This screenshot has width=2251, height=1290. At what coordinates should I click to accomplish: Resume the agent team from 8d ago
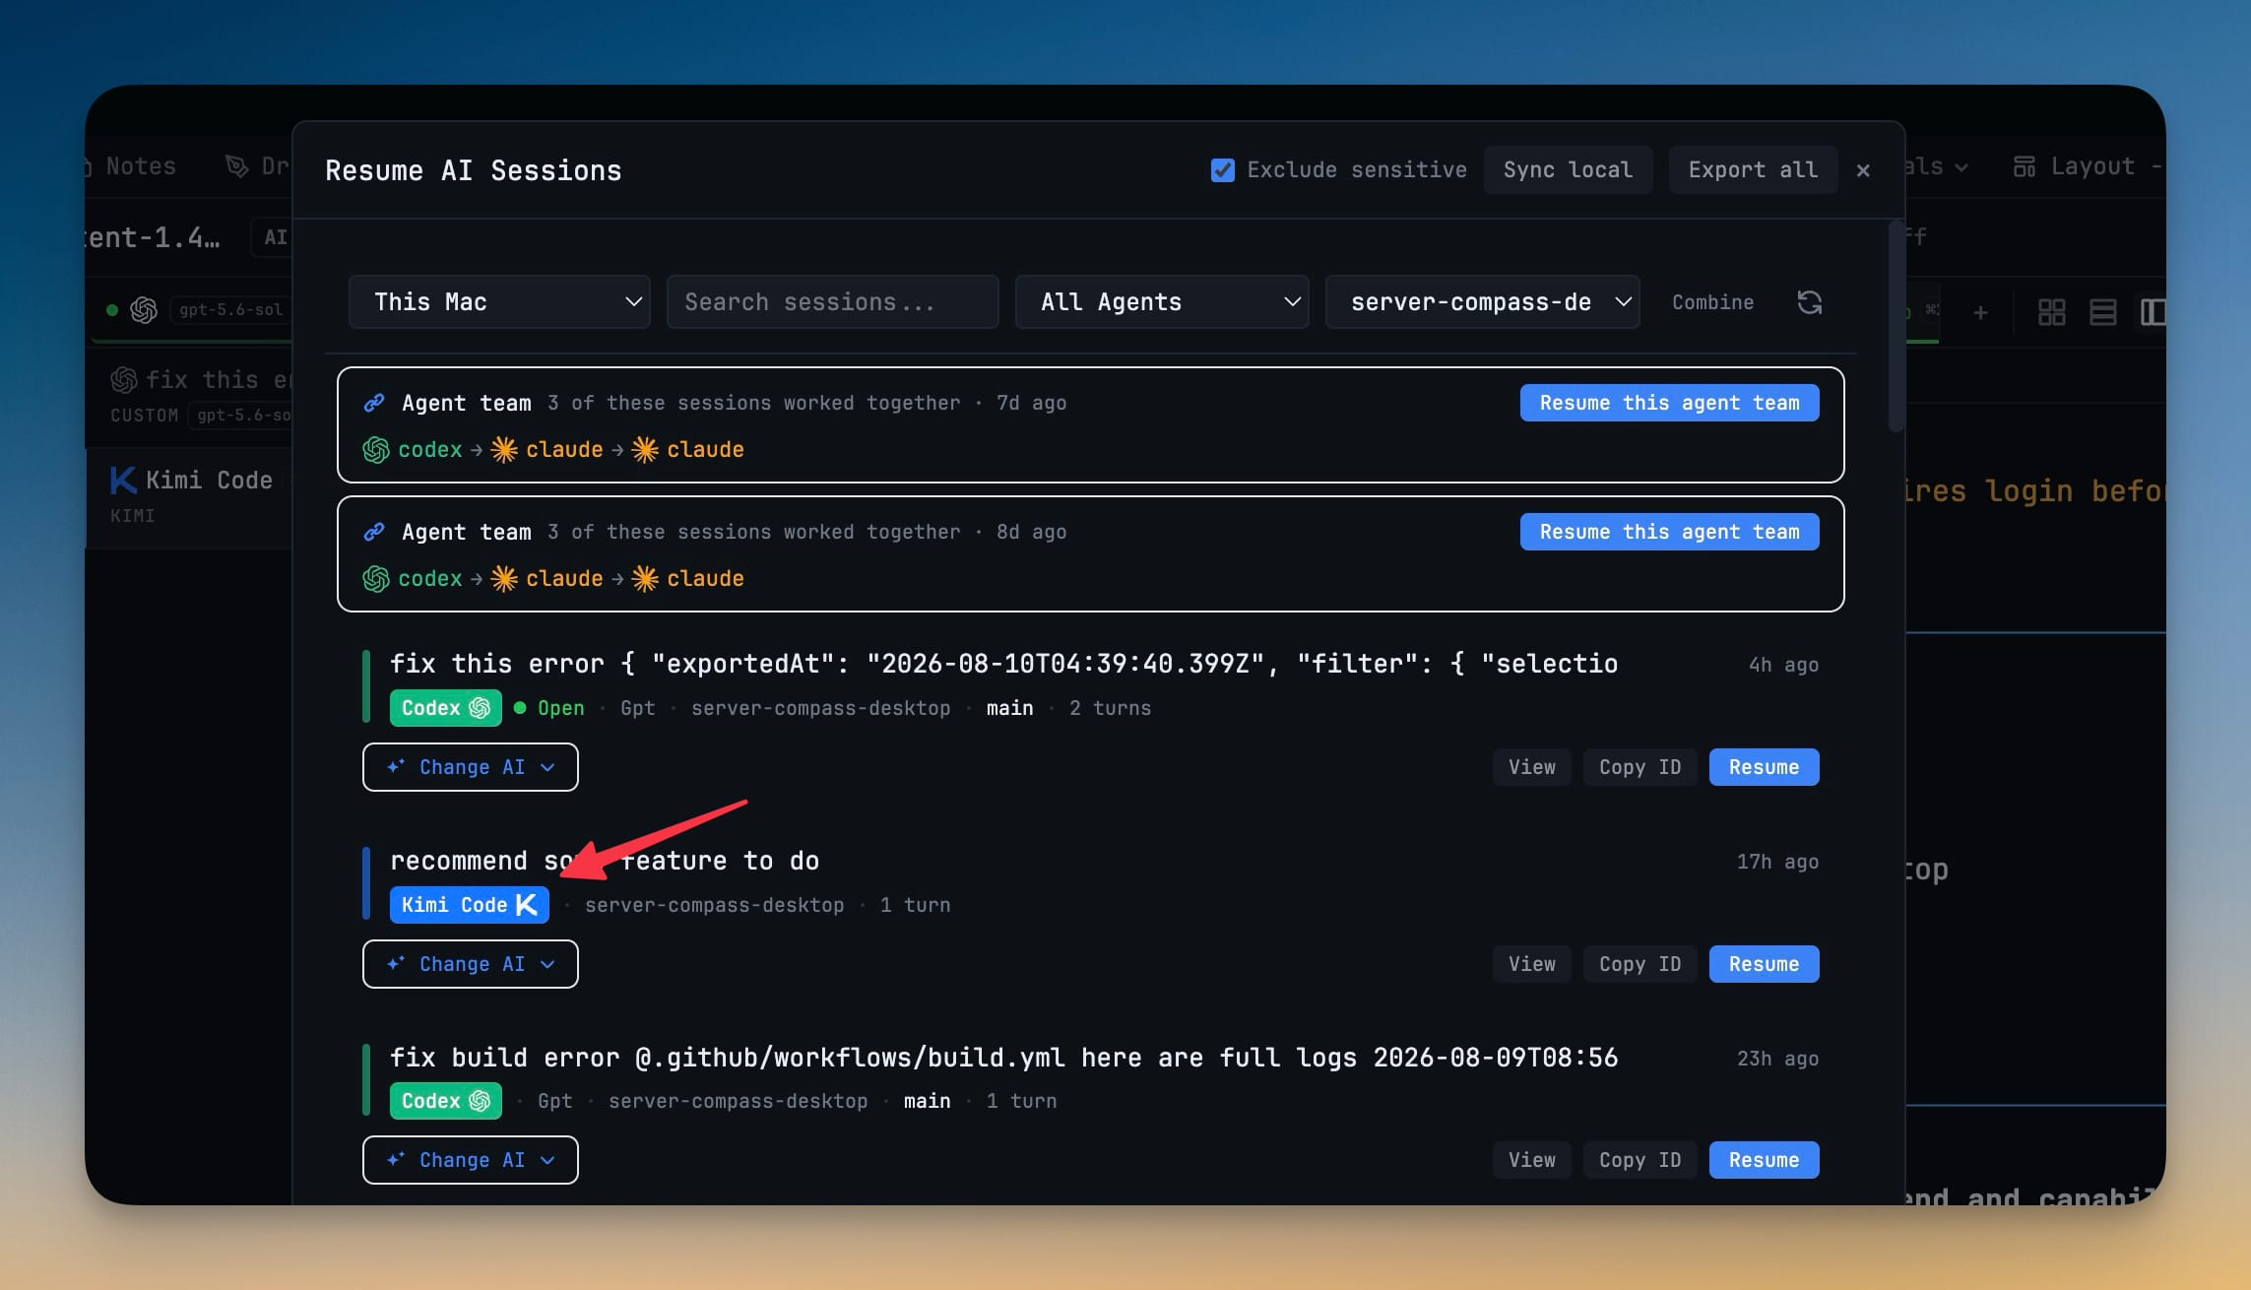1669,532
